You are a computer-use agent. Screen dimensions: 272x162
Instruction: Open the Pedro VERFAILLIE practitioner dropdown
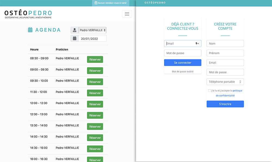coord(92,30)
